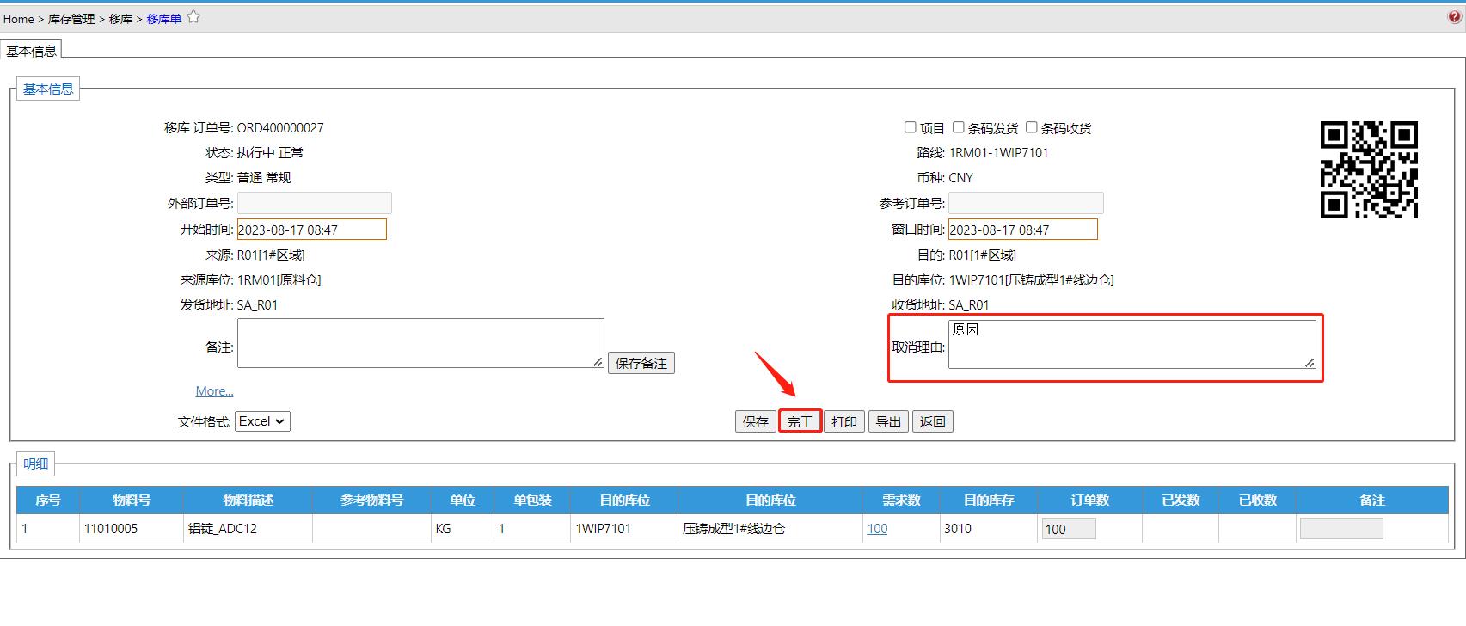Click the 需求数 column header
This screenshot has height=626, width=1466.
[x=901, y=500]
